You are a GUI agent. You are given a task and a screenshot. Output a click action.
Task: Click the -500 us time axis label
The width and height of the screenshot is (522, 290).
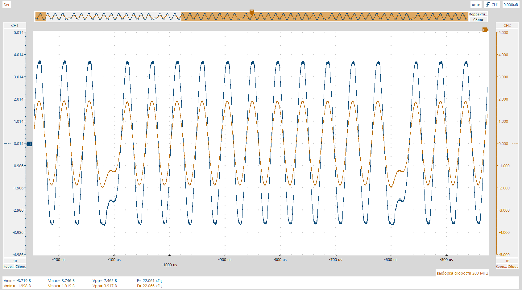pos(446,259)
